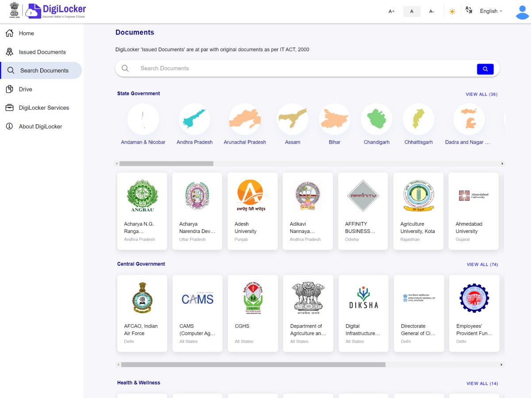531x398 pixels.
Task: Expand Central Government via View All (74)
Action: pos(482,264)
